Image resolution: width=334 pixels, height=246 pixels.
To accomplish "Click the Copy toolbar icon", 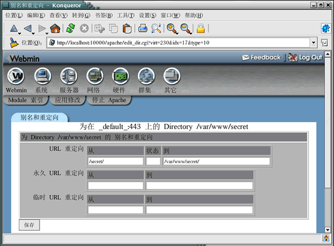I will [x=114, y=28].
